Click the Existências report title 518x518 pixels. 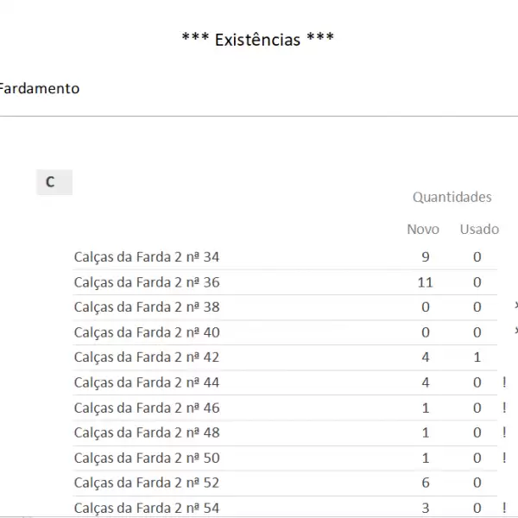[x=257, y=39]
